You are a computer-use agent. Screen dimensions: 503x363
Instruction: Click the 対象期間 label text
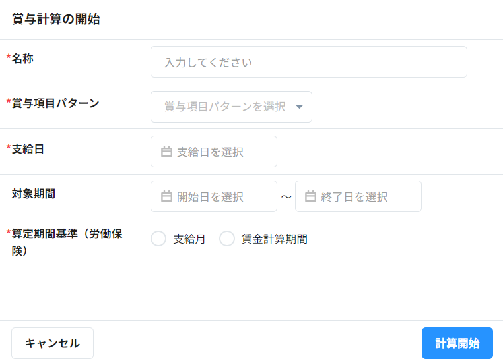tap(34, 194)
